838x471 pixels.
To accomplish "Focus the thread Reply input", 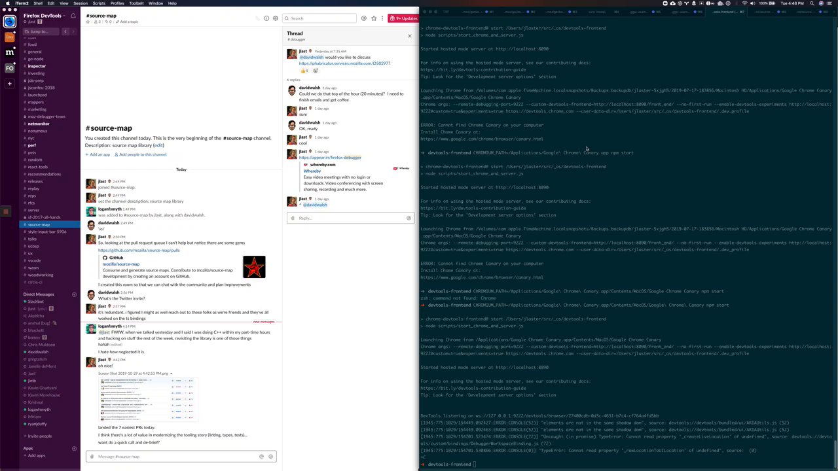I will [349, 218].
